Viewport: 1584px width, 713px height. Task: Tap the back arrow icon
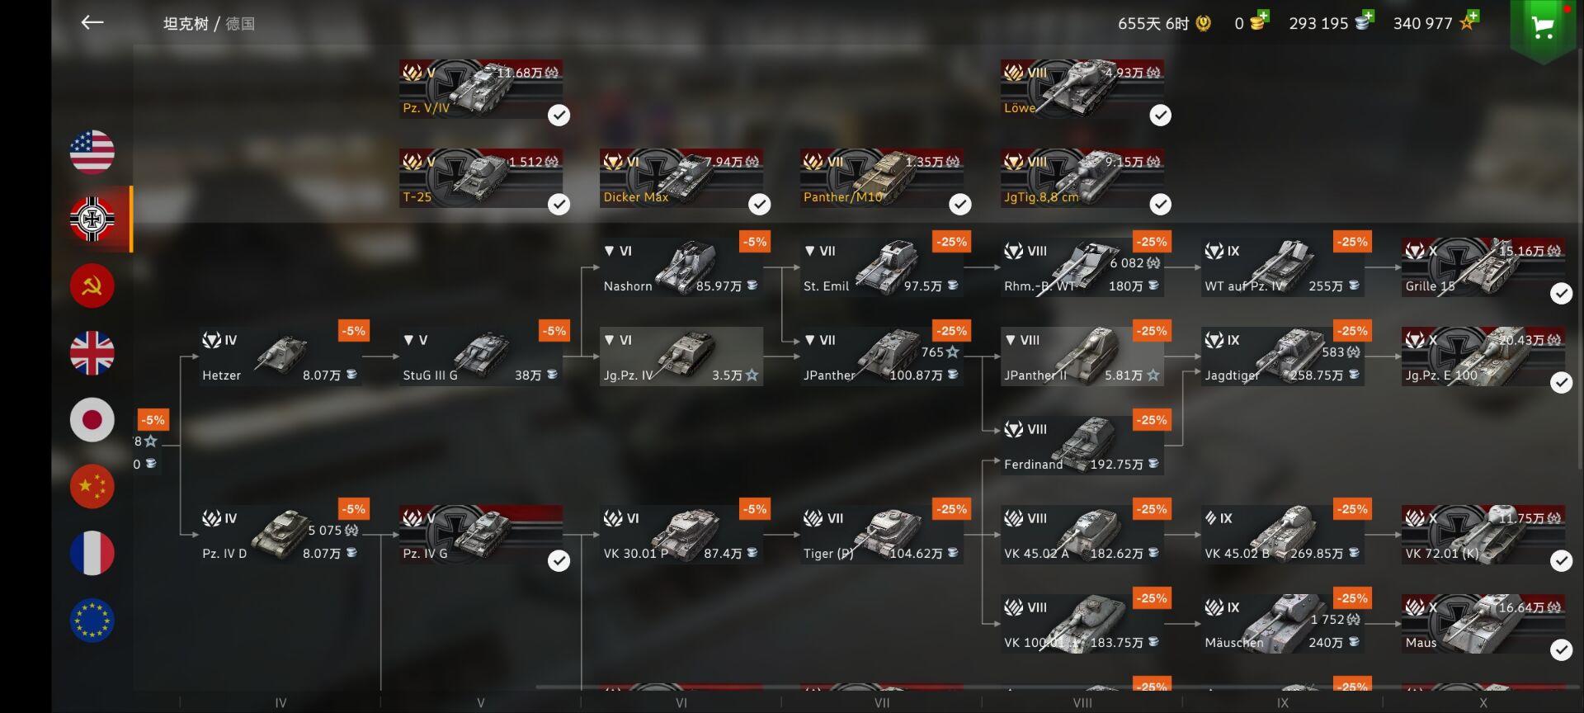point(92,23)
